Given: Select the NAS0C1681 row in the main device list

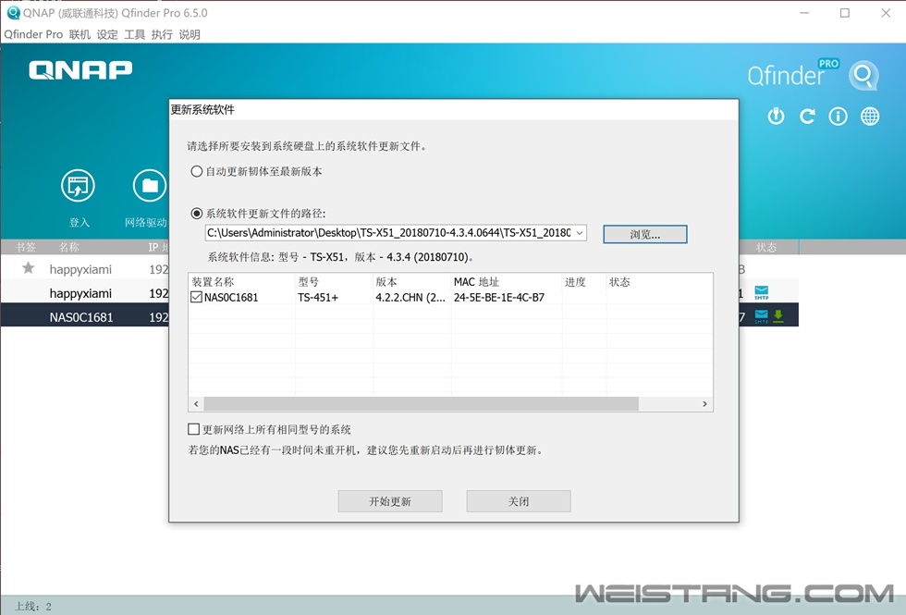Looking at the screenshot, I should pos(399,316).
